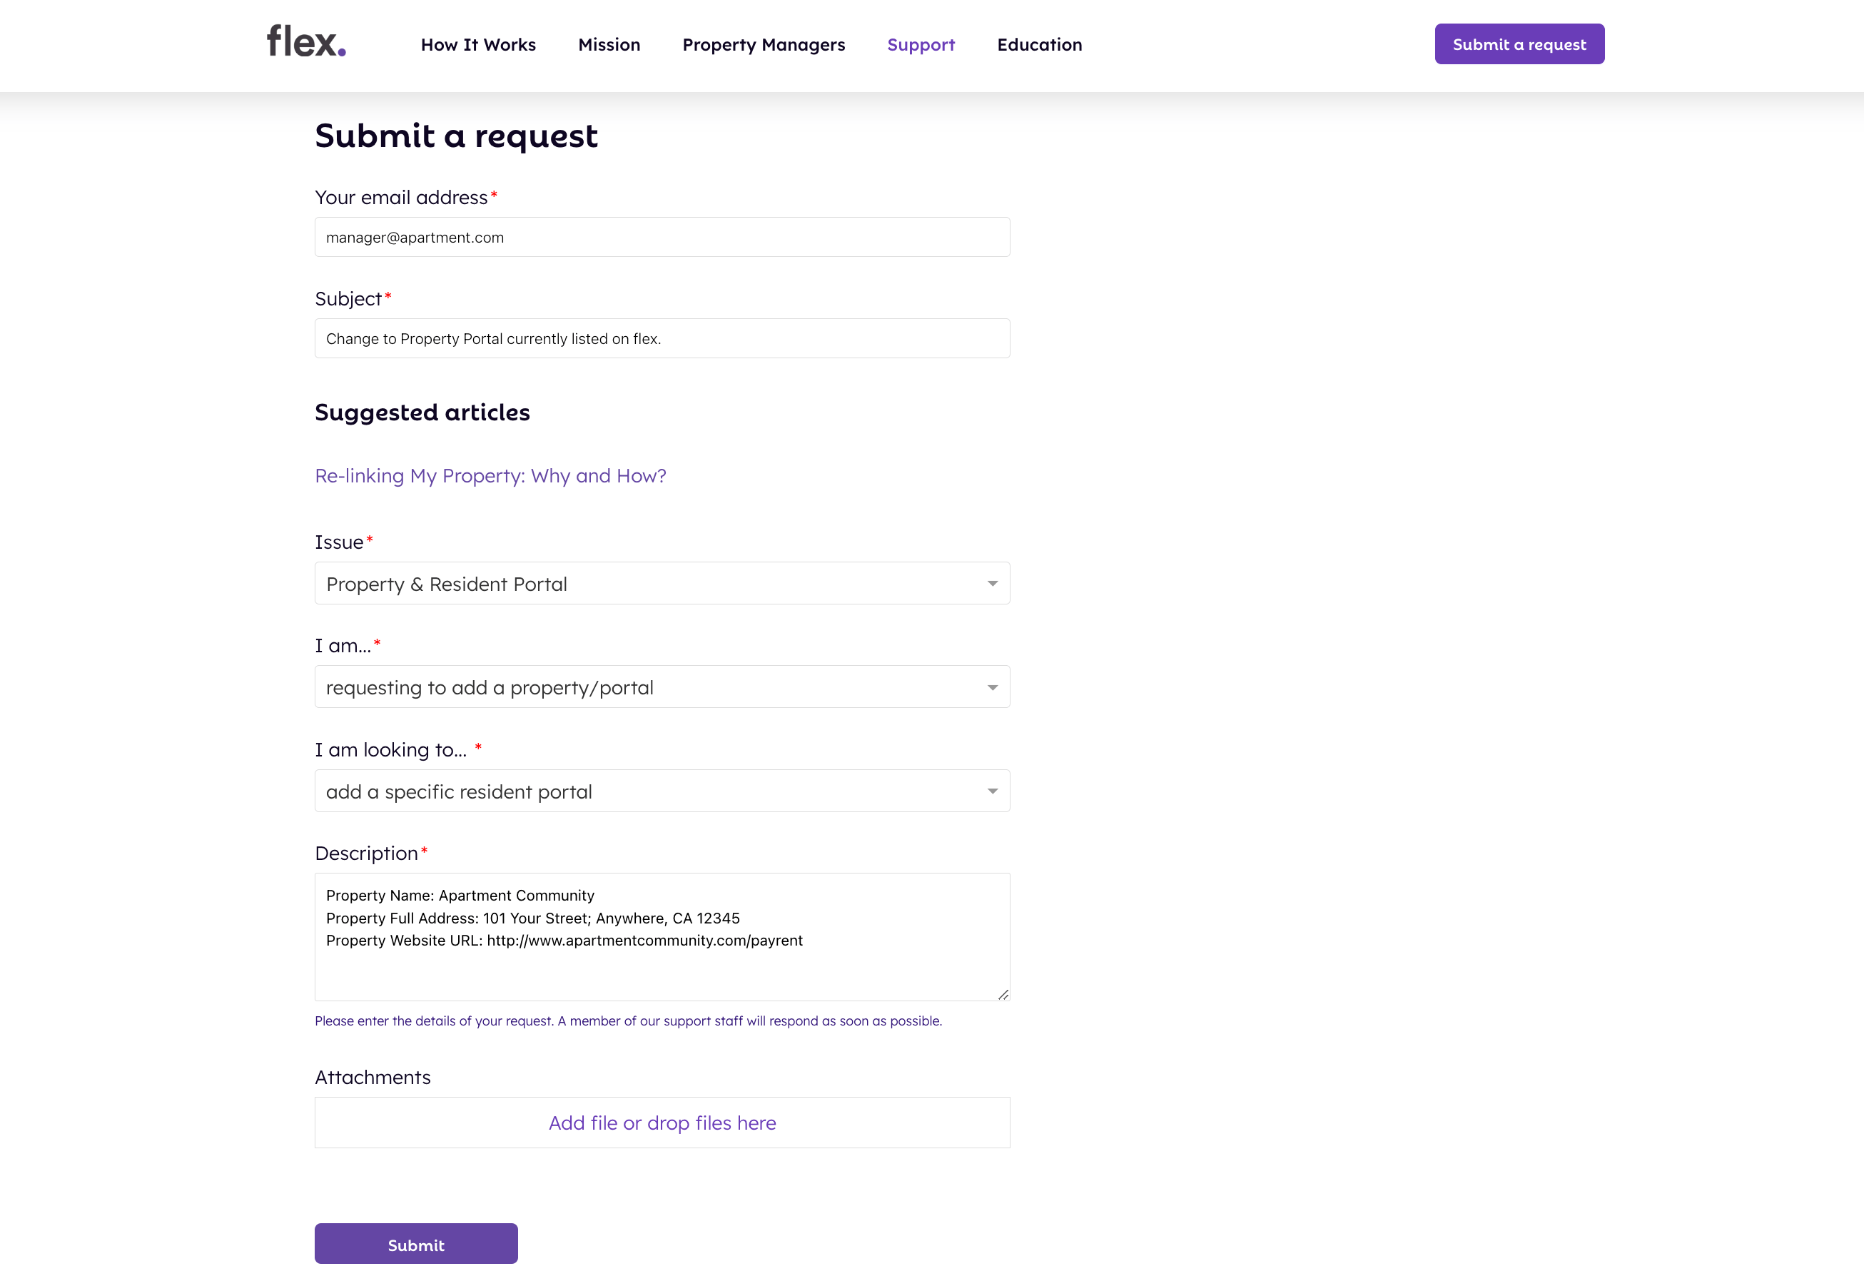
Task: Open the 'Re-linking My Property: Why and How?' article
Action: [x=490, y=475]
